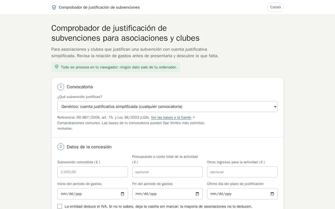Focus the Otros ingresos para la actividad field
This screenshot has height=209, width=335.
point(242,172)
